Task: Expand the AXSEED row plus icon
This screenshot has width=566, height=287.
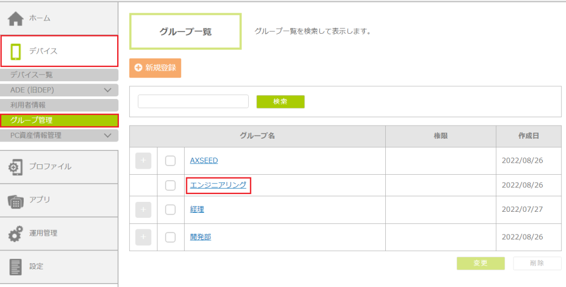Action: pos(143,161)
